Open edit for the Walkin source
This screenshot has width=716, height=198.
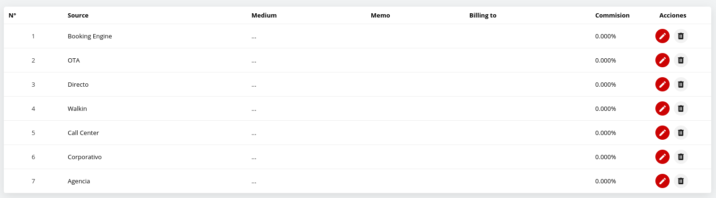click(x=662, y=108)
